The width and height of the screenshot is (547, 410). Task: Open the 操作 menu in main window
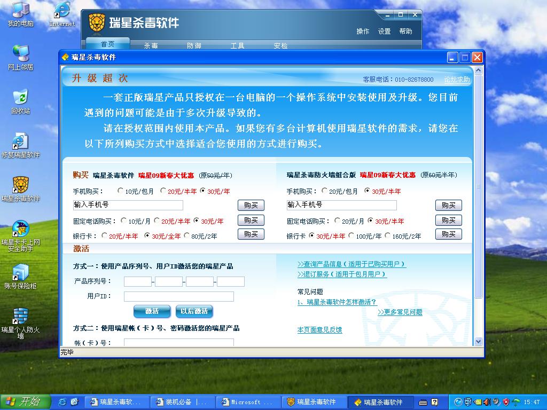pos(363,31)
